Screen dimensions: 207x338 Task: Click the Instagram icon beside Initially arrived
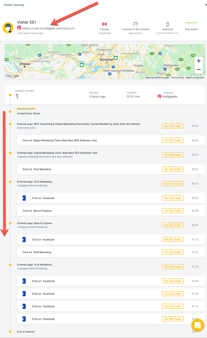tap(19, 28)
